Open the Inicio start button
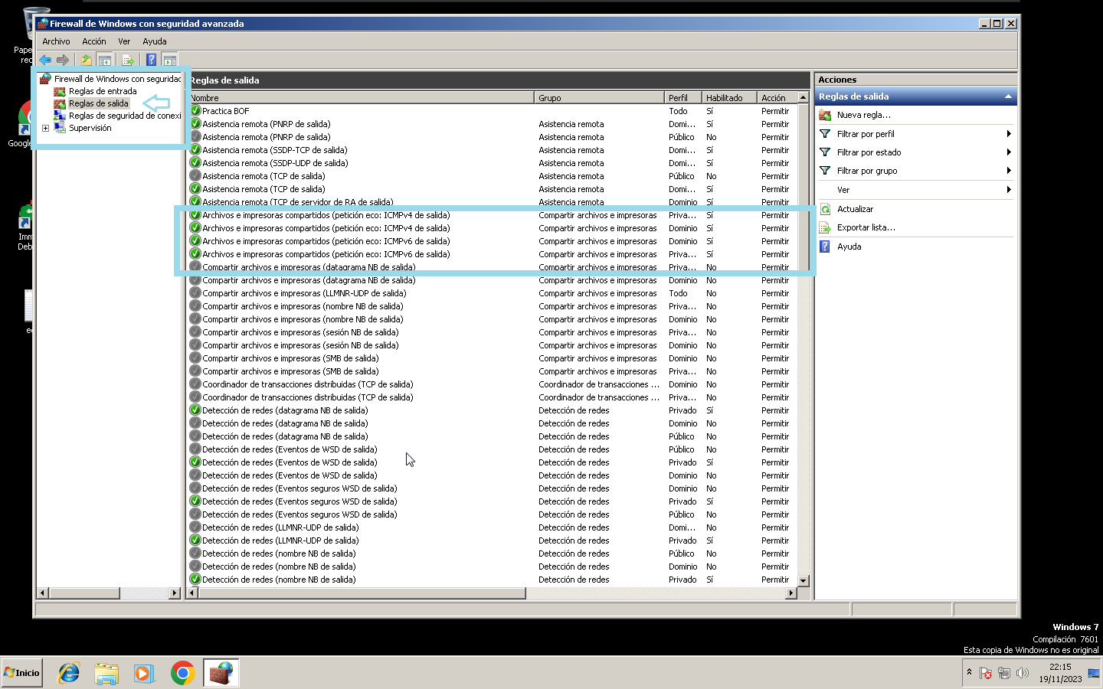The width and height of the screenshot is (1103, 689). (x=22, y=673)
